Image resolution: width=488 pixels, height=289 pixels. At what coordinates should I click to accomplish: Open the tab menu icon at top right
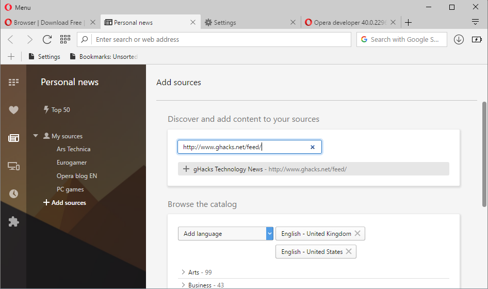475,22
